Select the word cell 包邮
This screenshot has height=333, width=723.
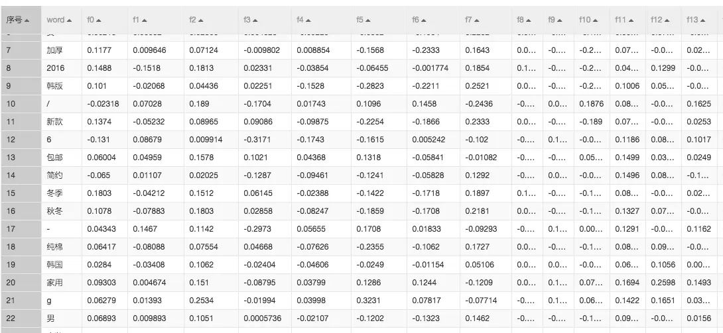[54, 157]
